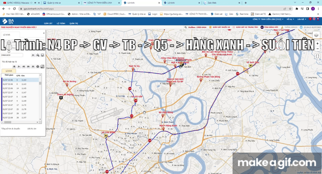
Task: Collapse the Lộ trình side panel
Action: pyautogui.click(x=43, y=33)
